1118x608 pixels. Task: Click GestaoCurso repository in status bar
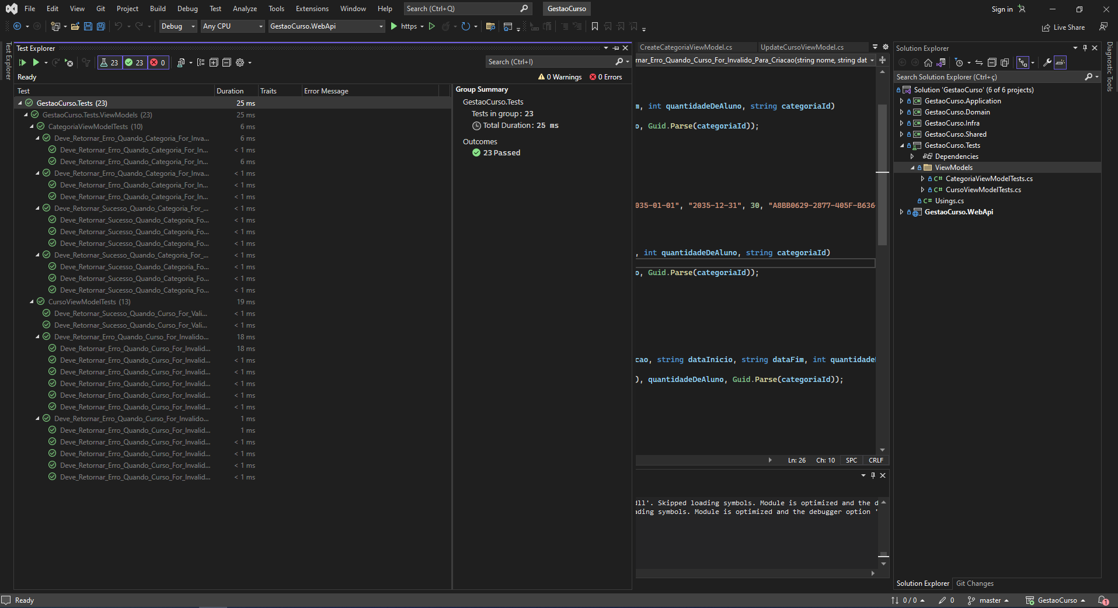(1056, 600)
